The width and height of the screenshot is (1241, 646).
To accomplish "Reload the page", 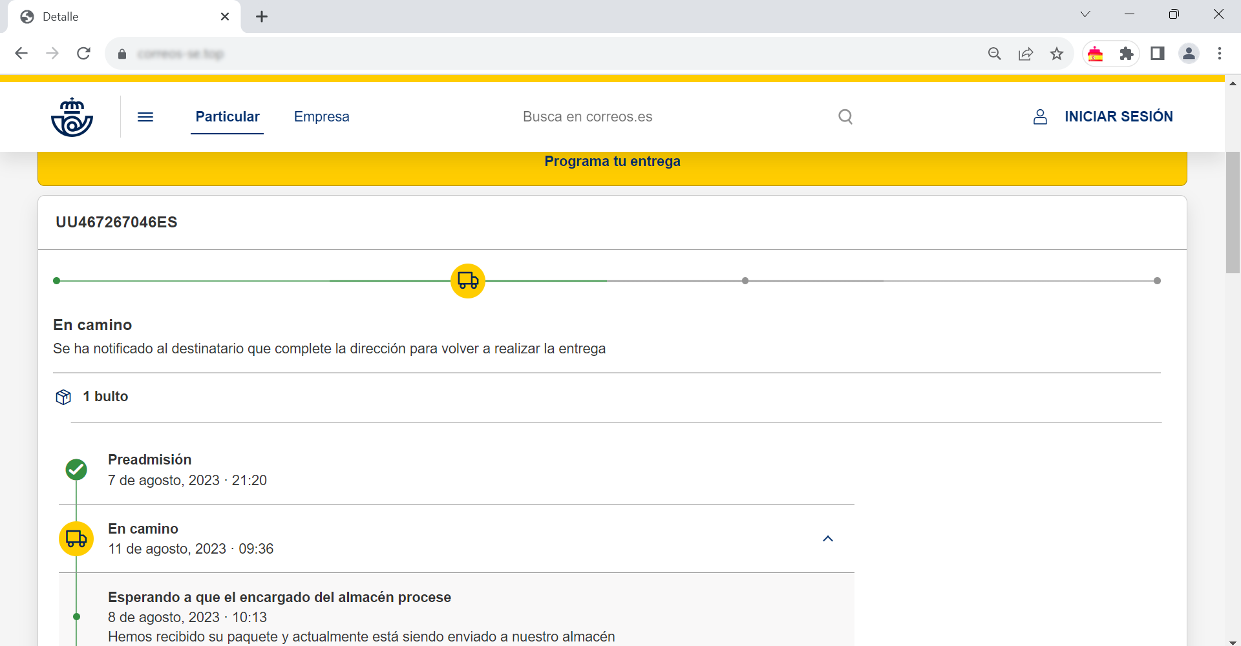I will tap(83, 54).
